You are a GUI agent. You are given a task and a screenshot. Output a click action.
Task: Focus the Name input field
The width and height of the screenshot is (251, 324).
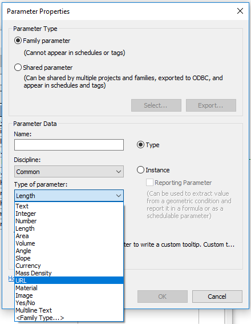point(69,145)
